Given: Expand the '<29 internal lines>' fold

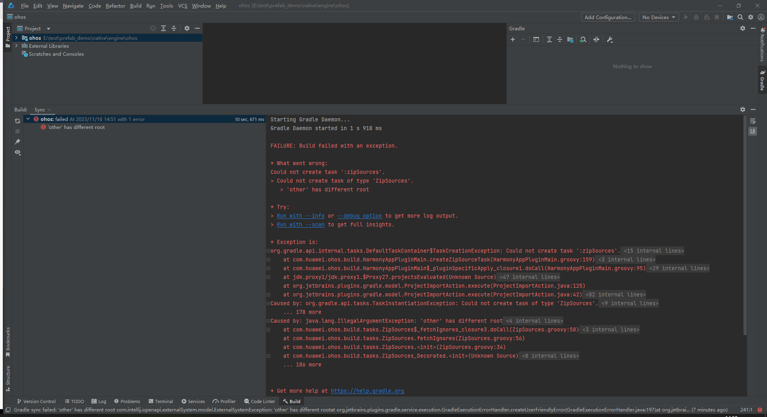Looking at the screenshot, I should [679, 268].
